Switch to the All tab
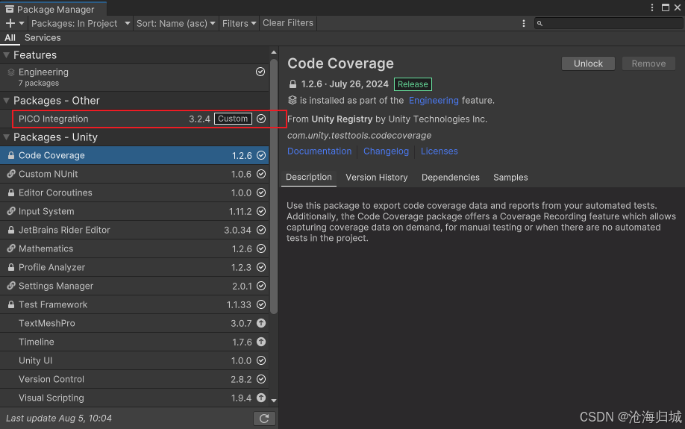This screenshot has width=685, height=429. coord(10,37)
